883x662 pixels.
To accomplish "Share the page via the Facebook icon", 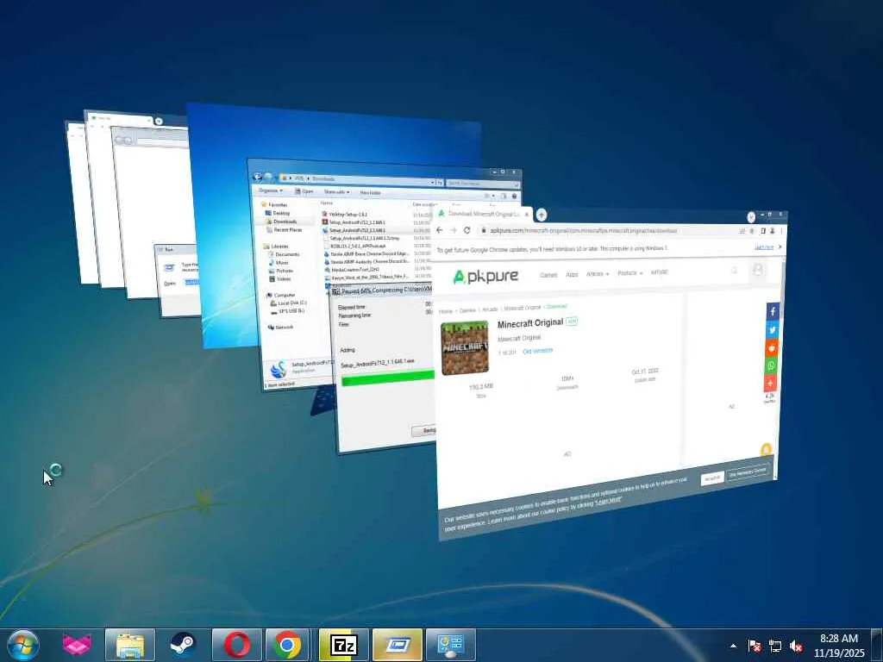I will 772,312.
